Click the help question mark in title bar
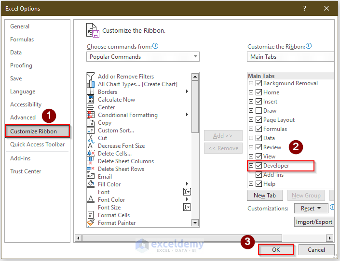The image size is (340, 261). pos(305,8)
